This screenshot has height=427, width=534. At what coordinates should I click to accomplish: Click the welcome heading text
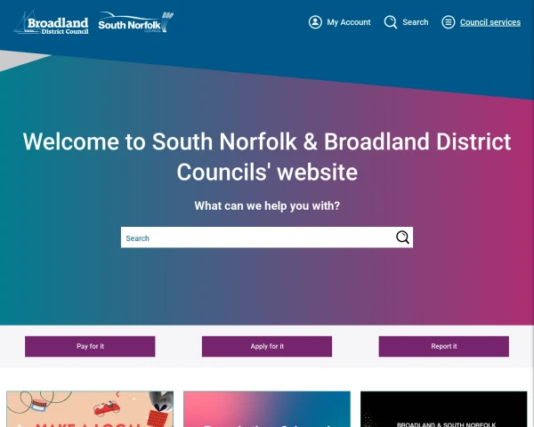[x=267, y=157]
